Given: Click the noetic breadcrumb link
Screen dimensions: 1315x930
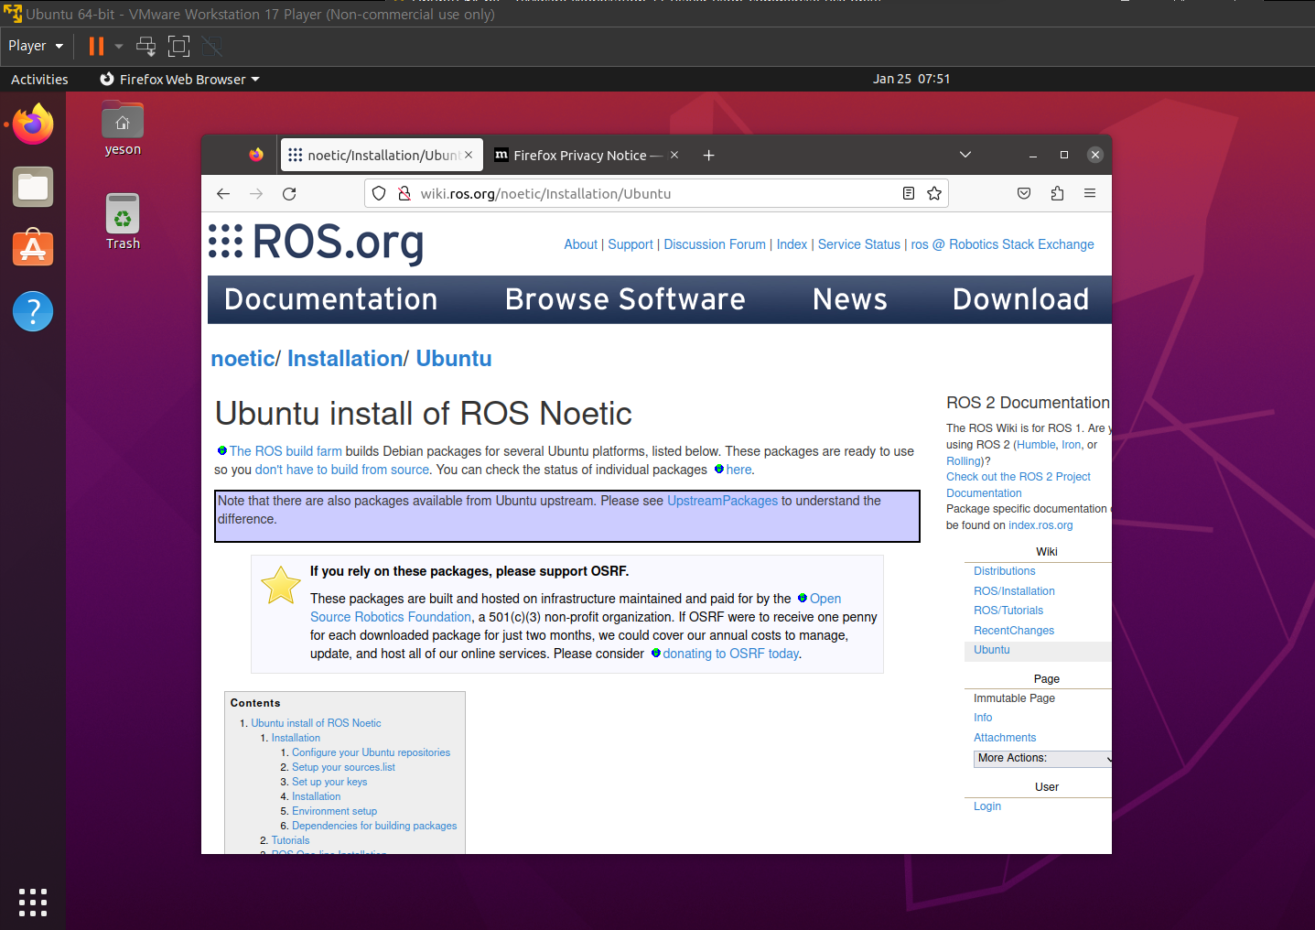Looking at the screenshot, I should pos(243,358).
